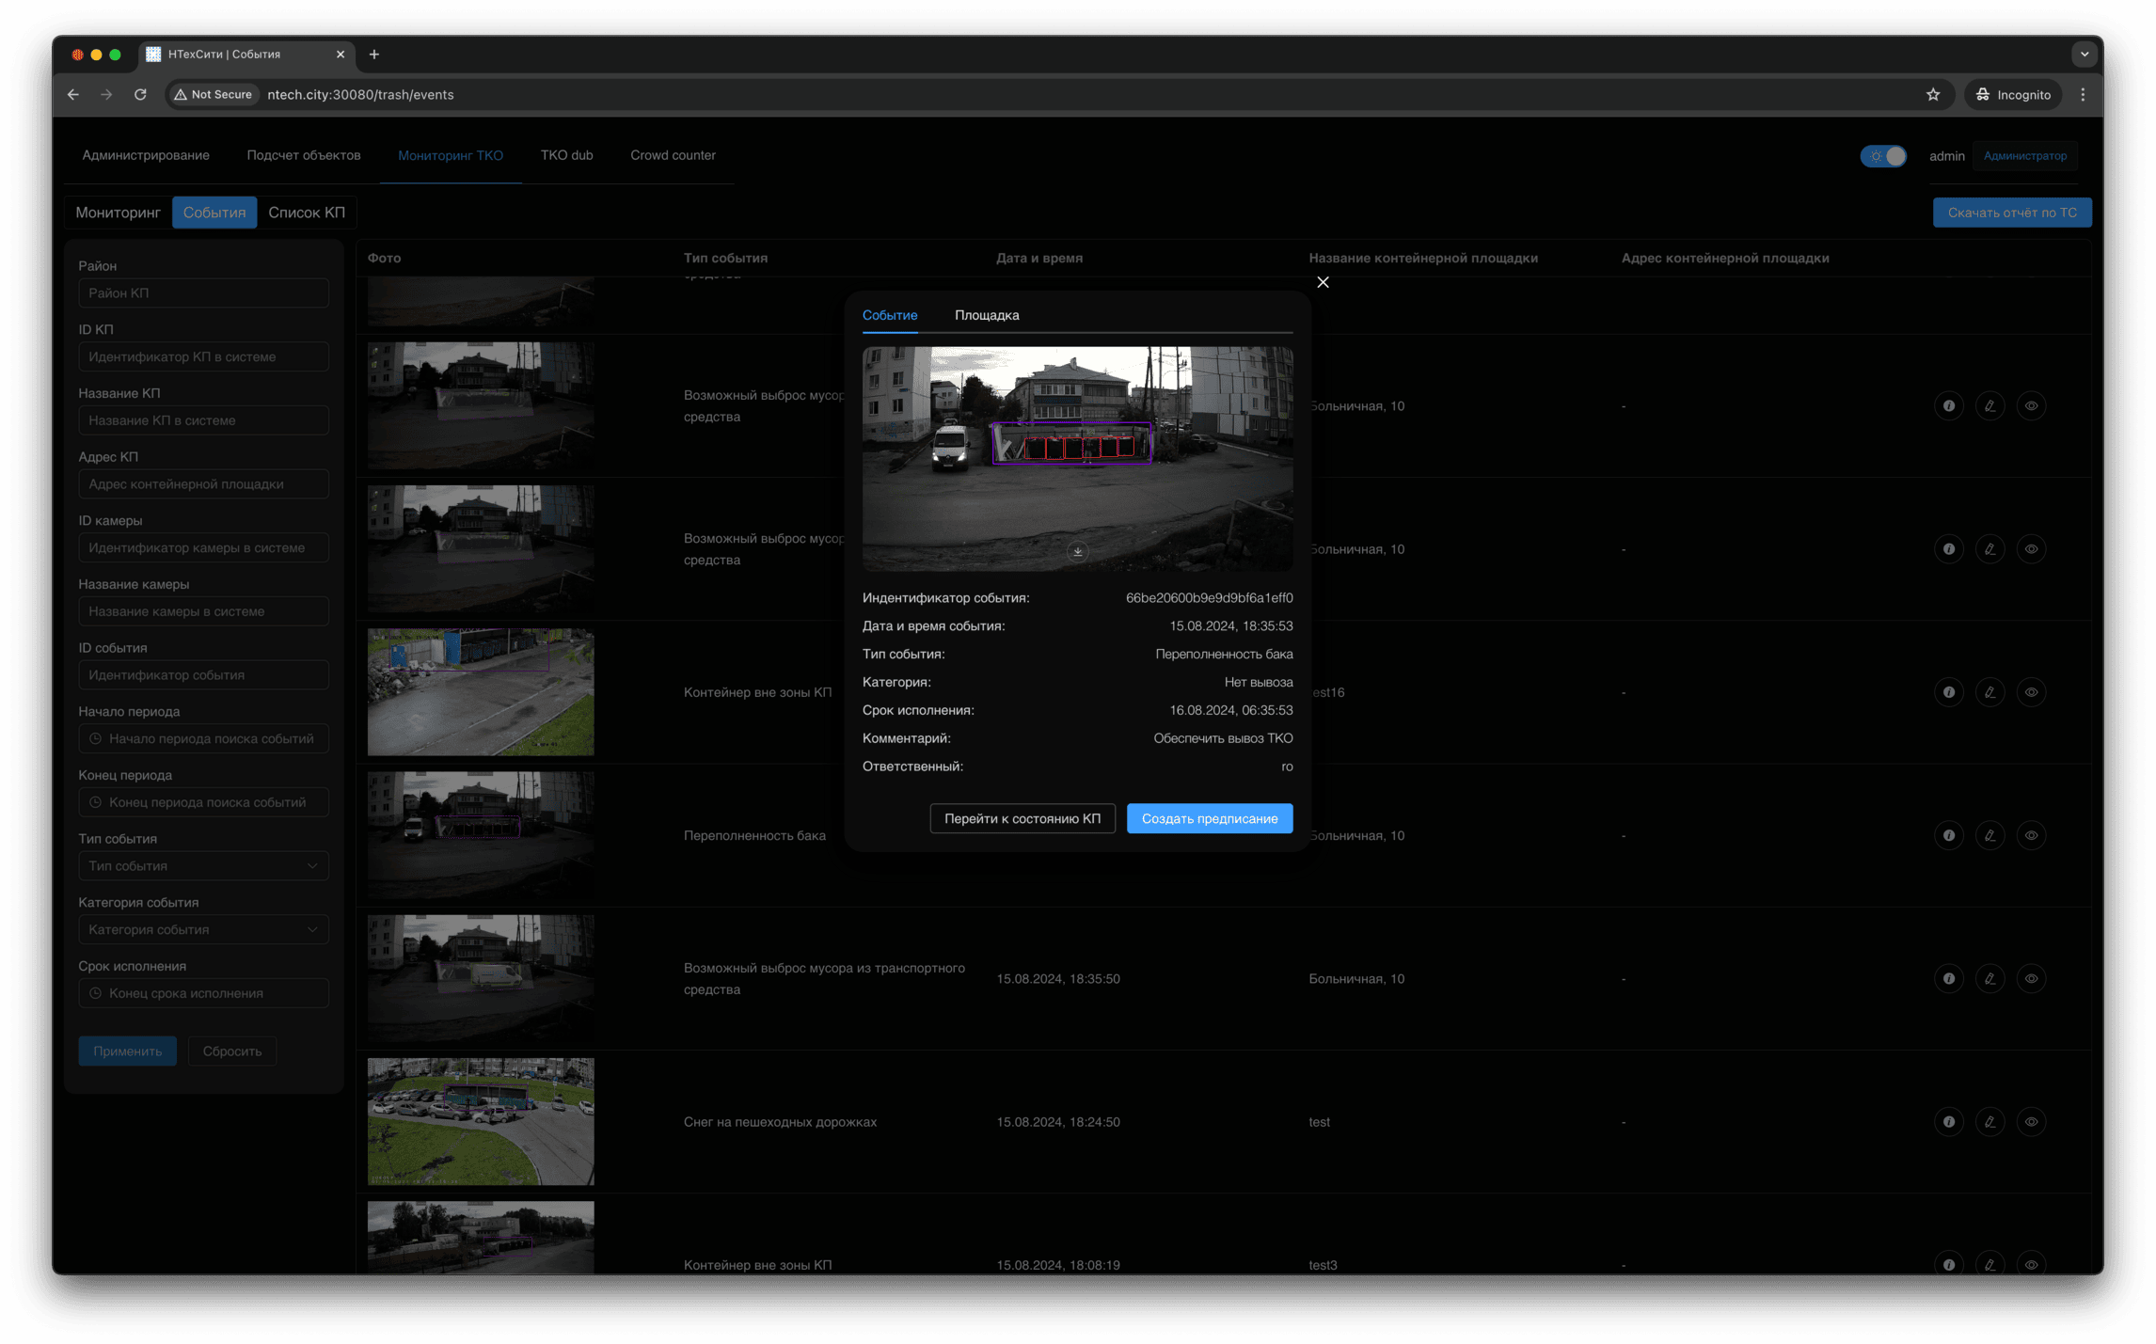Toggle eye icon for 18:24:50 test event
This screenshot has width=2156, height=1344.
pos(2031,1122)
